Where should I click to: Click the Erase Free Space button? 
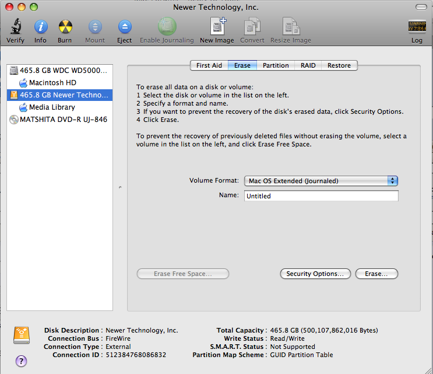click(x=183, y=274)
